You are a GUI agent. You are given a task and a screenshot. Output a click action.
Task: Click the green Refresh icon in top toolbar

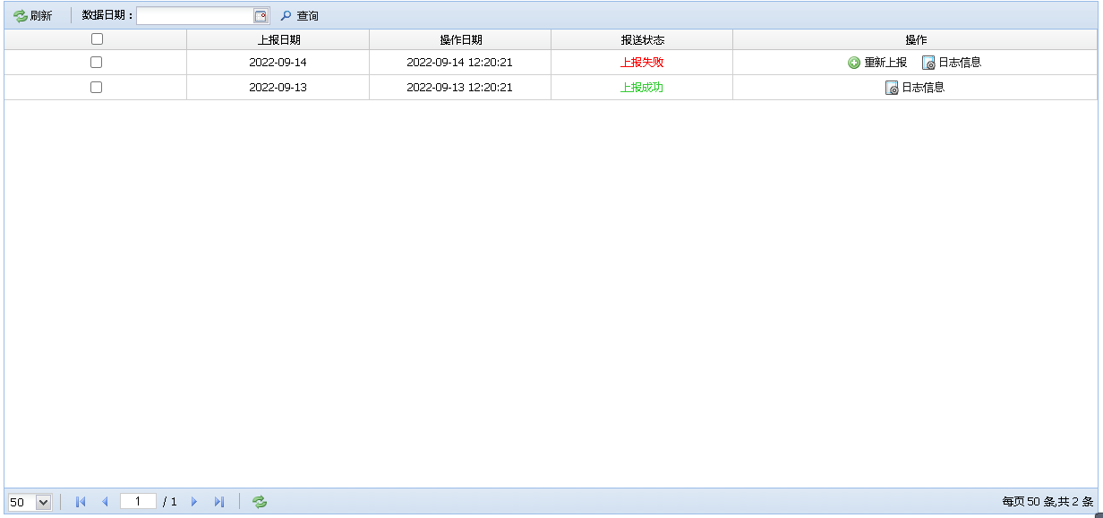tap(21, 16)
